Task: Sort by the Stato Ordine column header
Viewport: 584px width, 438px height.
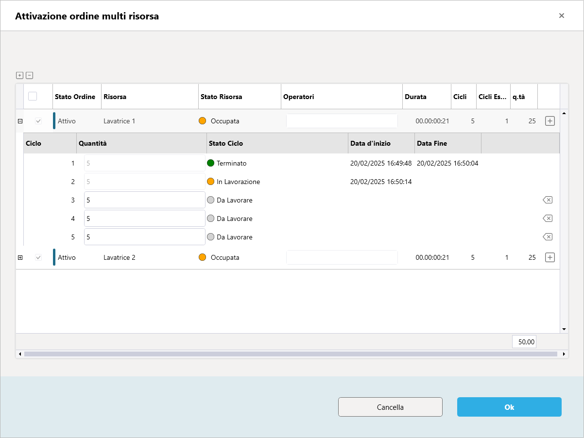Action: pyautogui.click(x=77, y=97)
